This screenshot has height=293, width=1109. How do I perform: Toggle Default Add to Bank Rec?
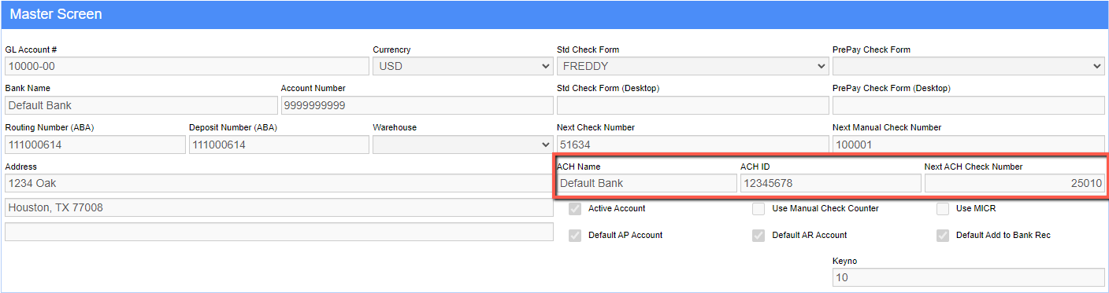click(943, 235)
